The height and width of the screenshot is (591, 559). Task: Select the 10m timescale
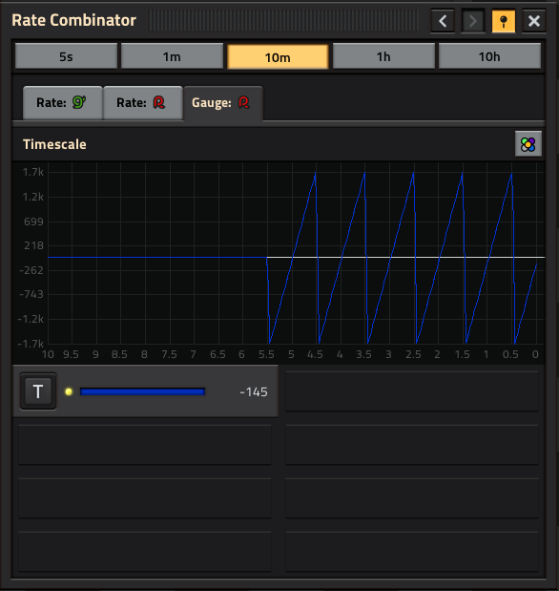278,57
